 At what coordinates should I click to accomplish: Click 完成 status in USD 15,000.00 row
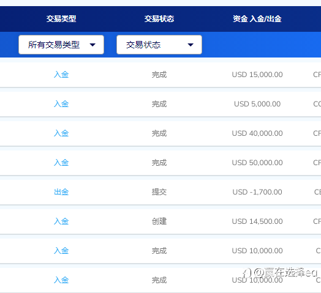(159, 75)
